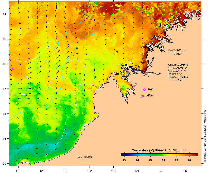This screenshot has height=173, width=208.
Task: Click the colorbar value '28'
Action: tap(189, 160)
